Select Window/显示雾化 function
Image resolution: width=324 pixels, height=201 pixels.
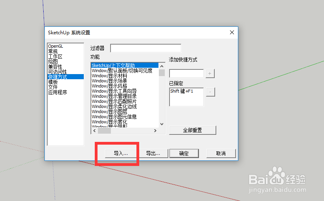[x=125, y=122]
